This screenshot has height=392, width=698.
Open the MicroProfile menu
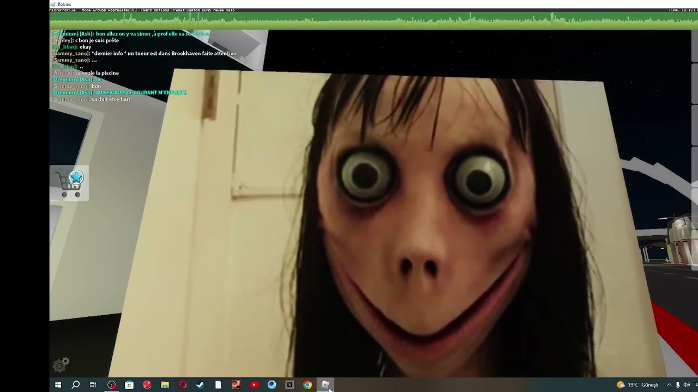tap(62, 10)
